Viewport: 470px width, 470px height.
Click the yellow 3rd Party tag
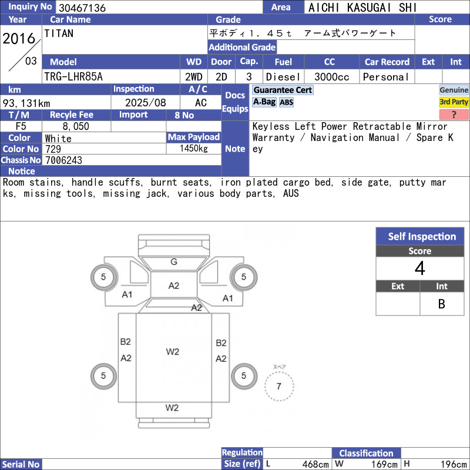coord(454,102)
